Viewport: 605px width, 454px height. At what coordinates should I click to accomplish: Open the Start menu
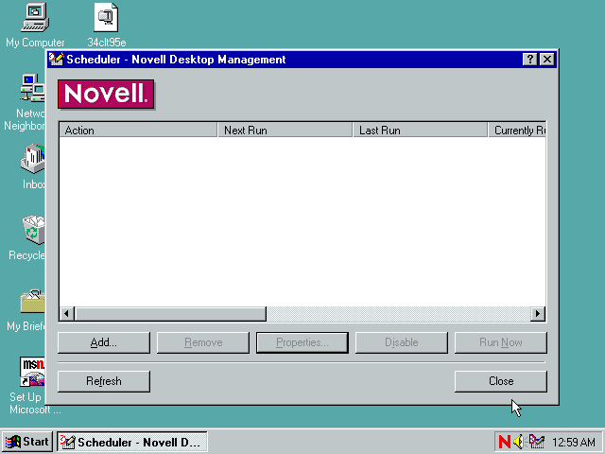[27, 442]
